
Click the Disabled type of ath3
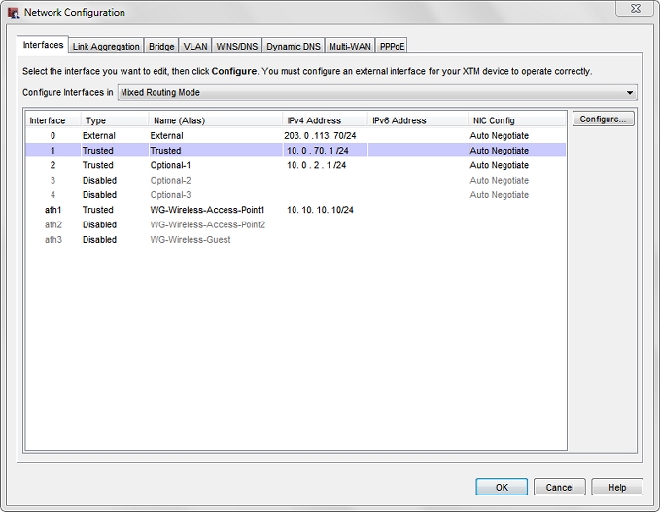[99, 240]
